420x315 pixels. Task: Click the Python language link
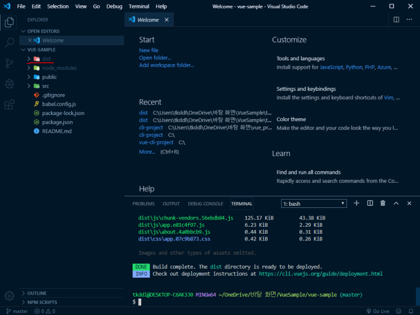(x=354, y=67)
